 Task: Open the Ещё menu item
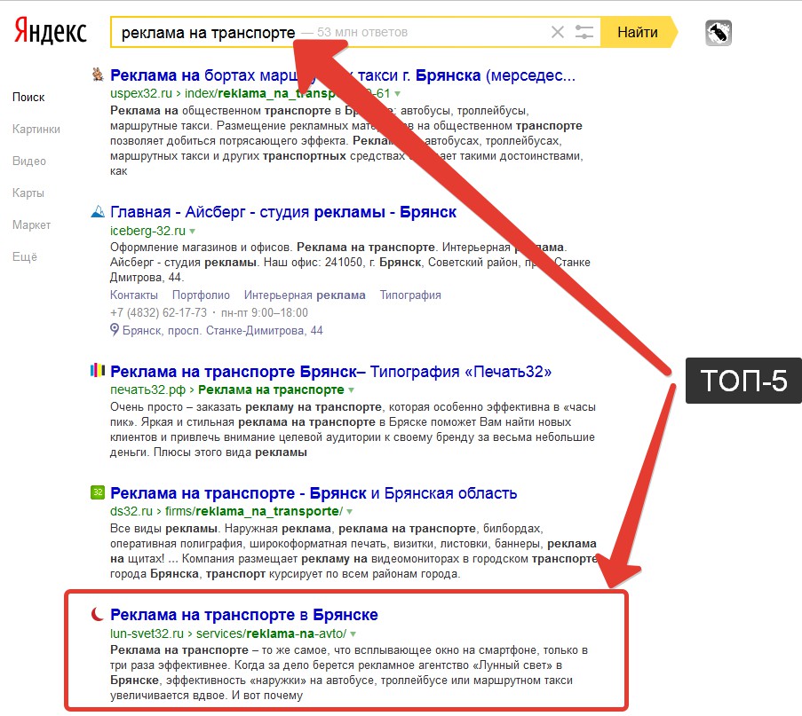tap(25, 257)
